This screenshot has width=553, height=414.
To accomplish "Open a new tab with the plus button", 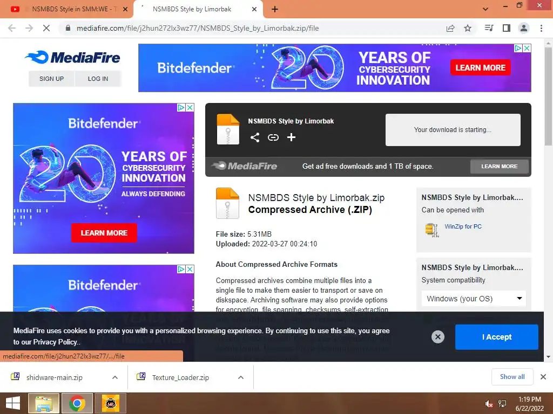I will pyautogui.click(x=275, y=9).
